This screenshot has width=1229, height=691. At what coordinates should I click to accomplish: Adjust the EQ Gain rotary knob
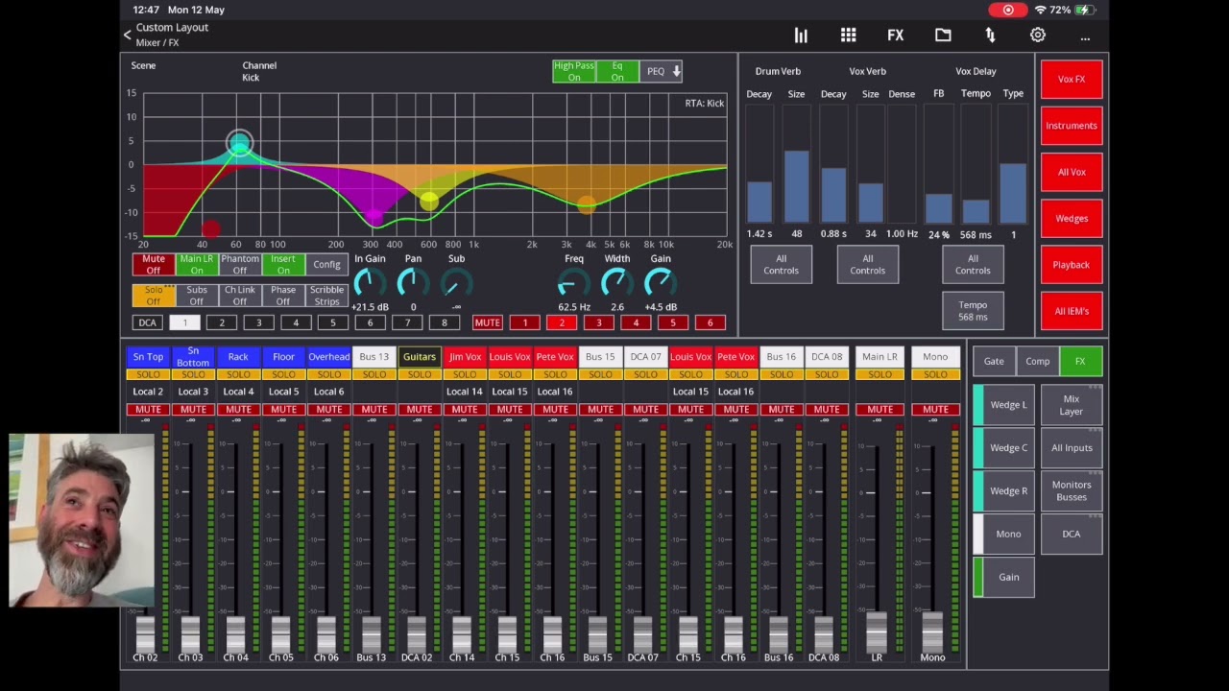660,283
